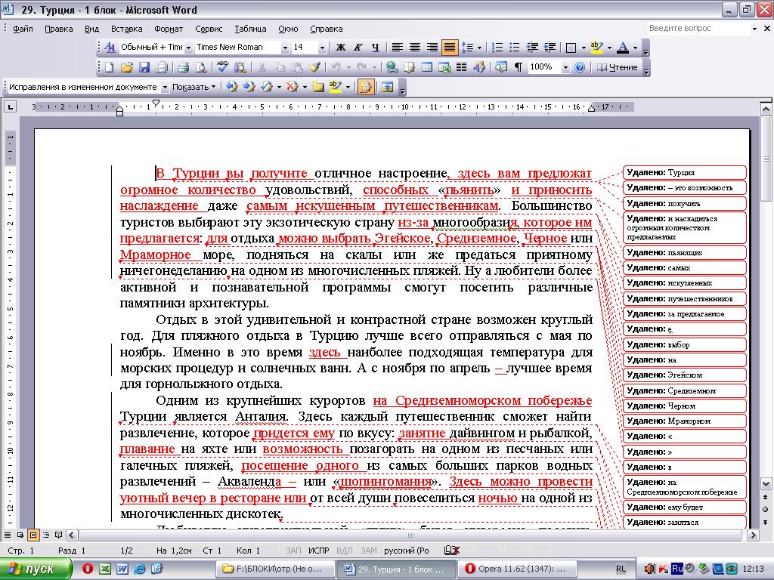
Task: Open the Правка menu
Action: pos(59,29)
